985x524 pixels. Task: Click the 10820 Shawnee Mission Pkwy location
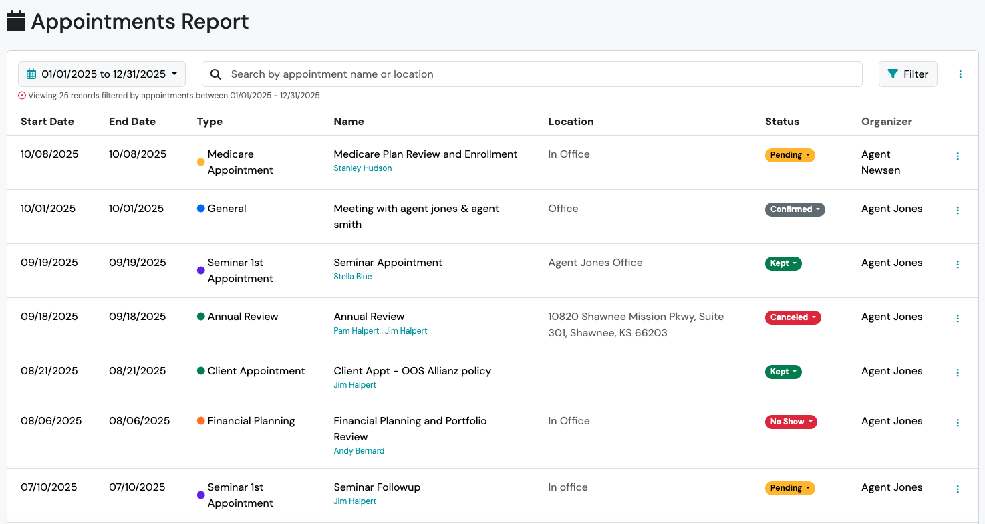click(636, 325)
